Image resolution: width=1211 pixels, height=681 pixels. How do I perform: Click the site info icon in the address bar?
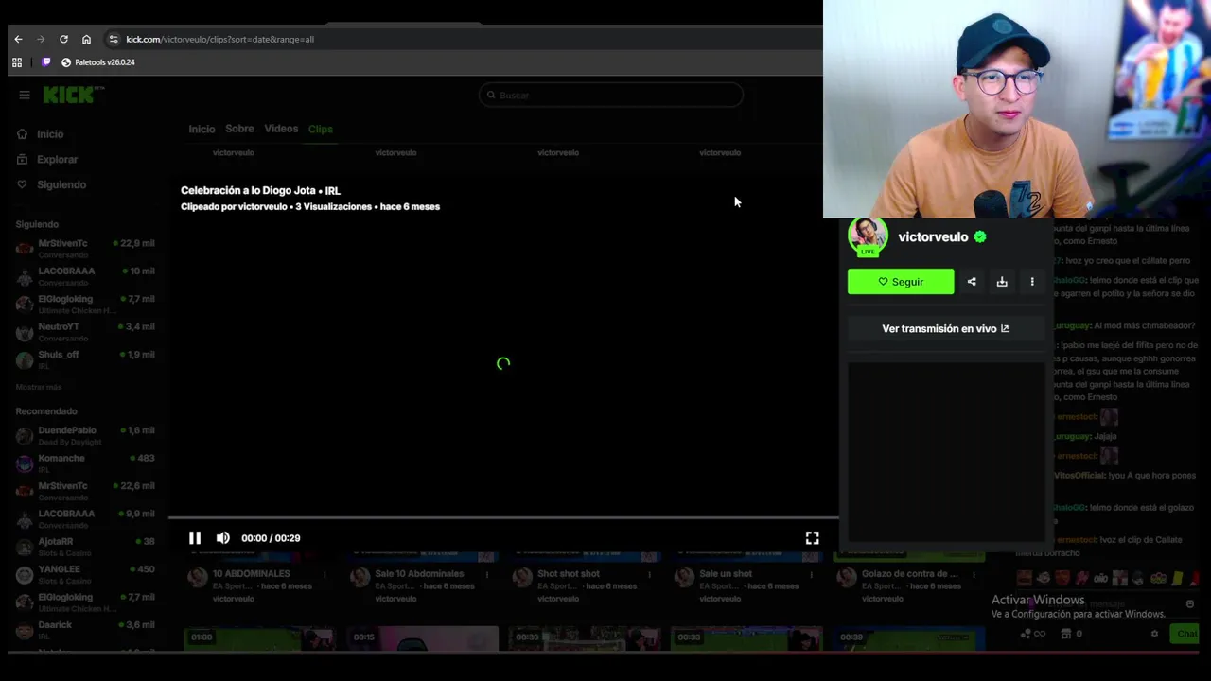(x=114, y=39)
